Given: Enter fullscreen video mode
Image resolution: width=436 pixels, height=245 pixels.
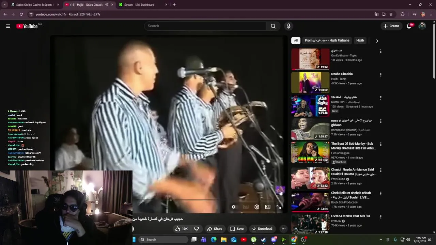Looking at the screenshot, I should click(x=279, y=207).
